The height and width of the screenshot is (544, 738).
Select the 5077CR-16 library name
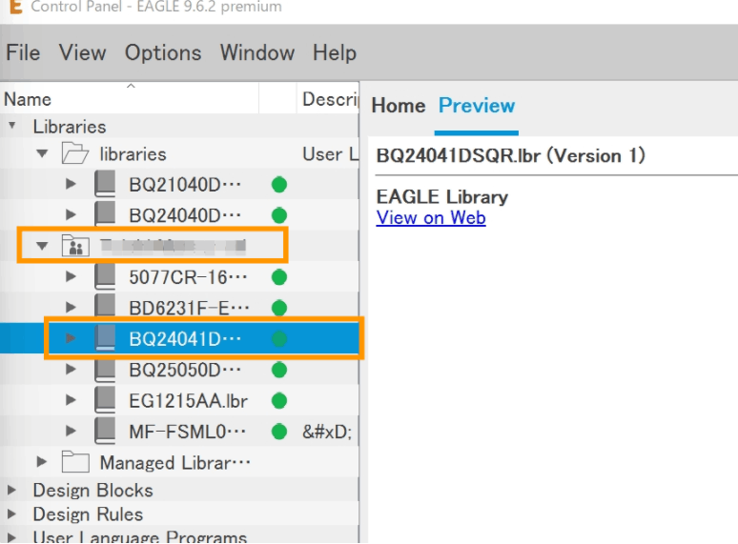pyautogui.click(x=188, y=277)
